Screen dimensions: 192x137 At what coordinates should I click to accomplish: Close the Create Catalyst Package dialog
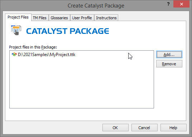[182, 4]
